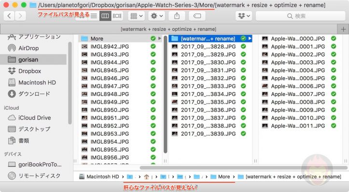The height and width of the screenshot is (192, 349).
Task: Expand the More folder arrow
Action: 159,39
